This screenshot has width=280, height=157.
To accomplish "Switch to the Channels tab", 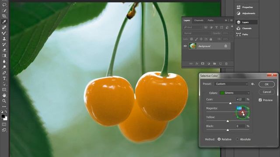I will pos(199,20).
